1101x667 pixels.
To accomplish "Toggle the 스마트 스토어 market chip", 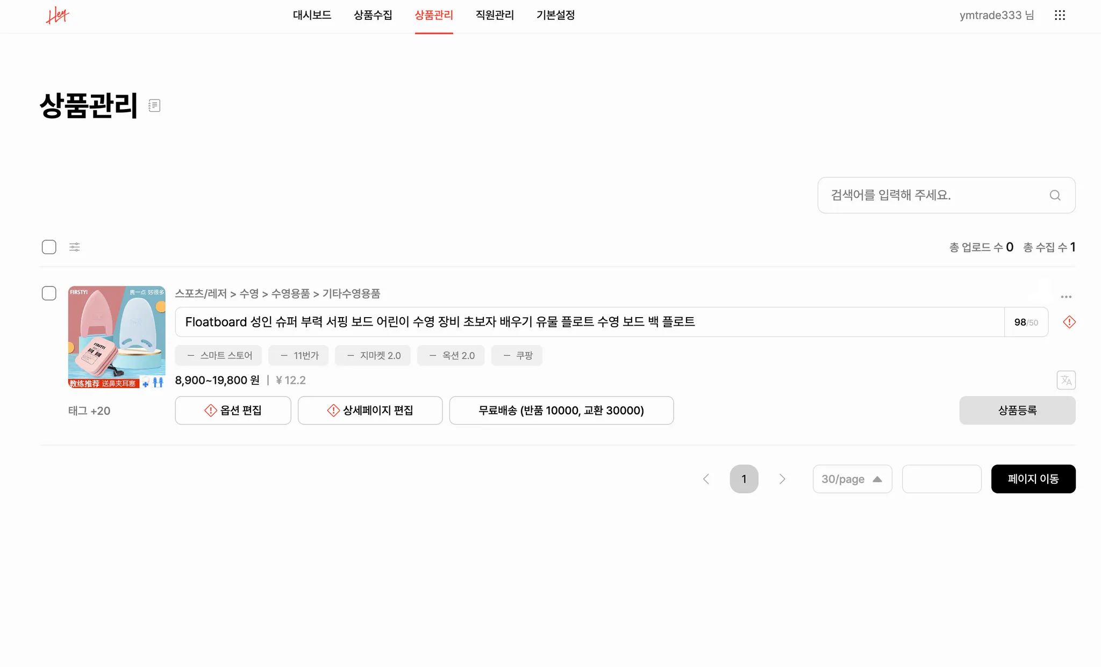I will [x=219, y=355].
